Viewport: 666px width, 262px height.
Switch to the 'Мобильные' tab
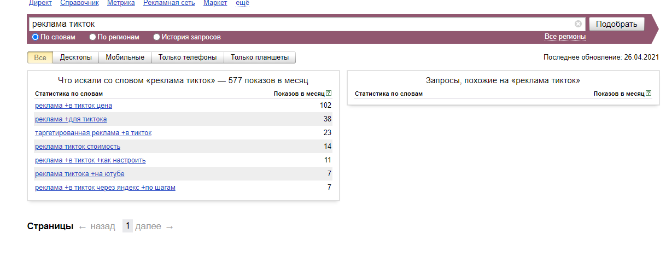coord(125,57)
